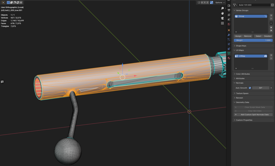Click the mesh symmetry butterfly icon
275x166 pixels.
(199, 2)
